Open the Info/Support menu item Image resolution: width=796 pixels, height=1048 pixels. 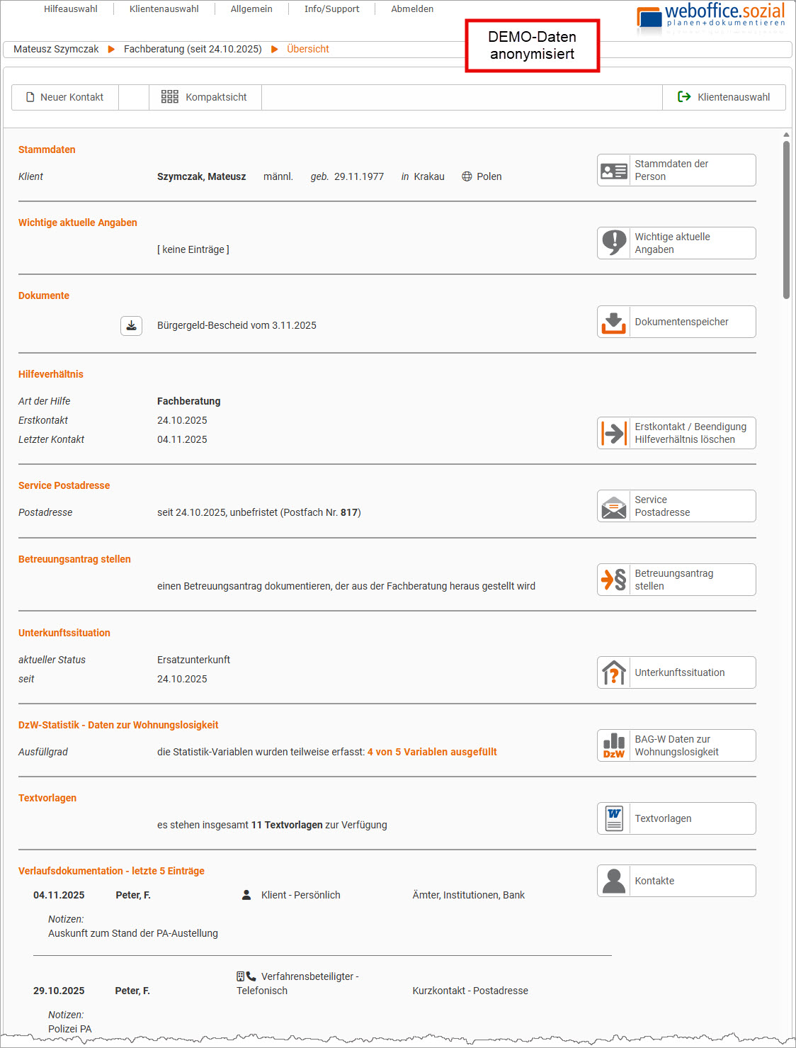(x=331, y=9)
